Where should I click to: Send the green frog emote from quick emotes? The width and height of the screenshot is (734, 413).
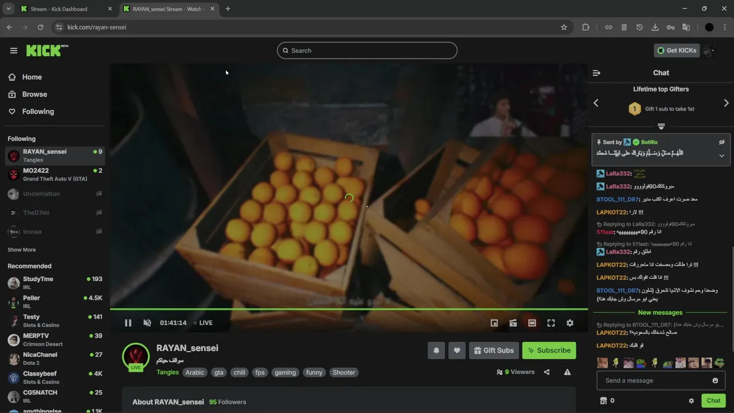719,363
